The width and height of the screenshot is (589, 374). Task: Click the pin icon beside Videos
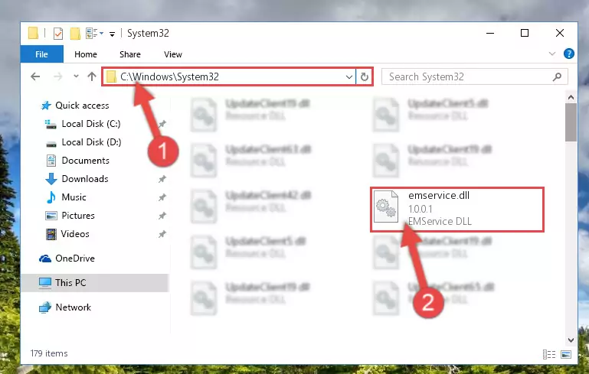click(x=162, y=234)
